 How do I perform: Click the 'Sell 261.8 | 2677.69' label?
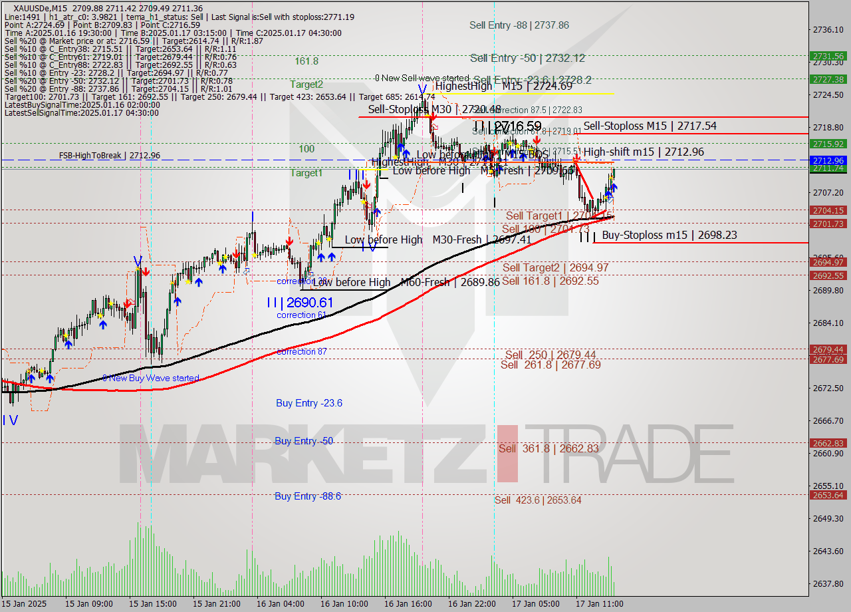click(550, 365)
